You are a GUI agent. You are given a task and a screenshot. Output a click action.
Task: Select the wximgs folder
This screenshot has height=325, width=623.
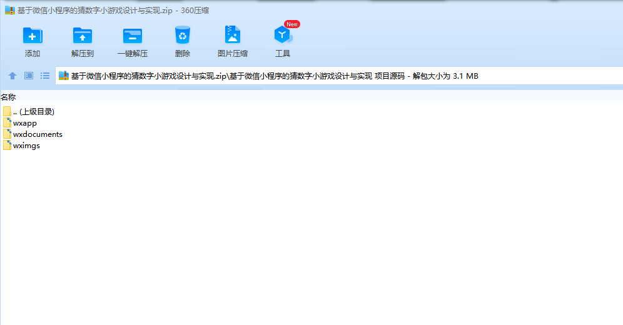coord(21,145)
